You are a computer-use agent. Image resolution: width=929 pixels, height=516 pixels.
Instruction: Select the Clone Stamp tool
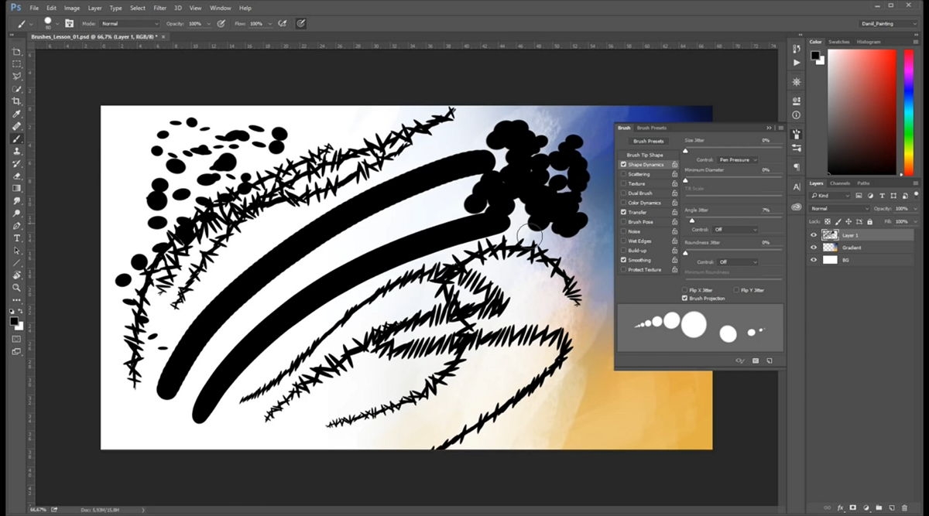[16, 151]
